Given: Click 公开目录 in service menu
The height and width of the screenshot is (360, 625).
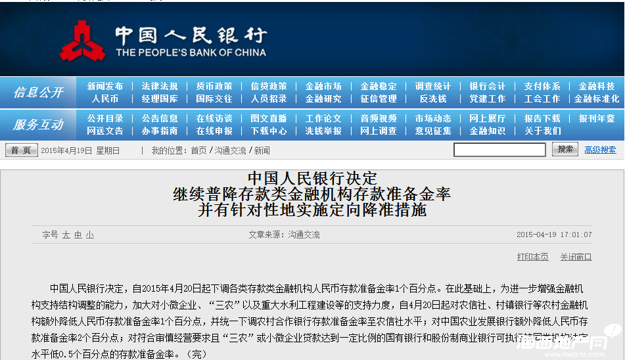Looking at the screenshot, I should click(105, 119).
